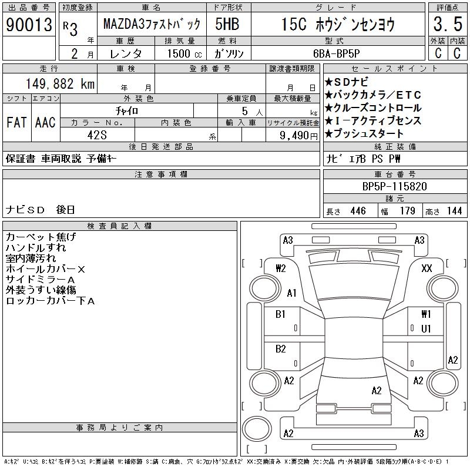Click the 車台番号 header

tap(395, 174)
